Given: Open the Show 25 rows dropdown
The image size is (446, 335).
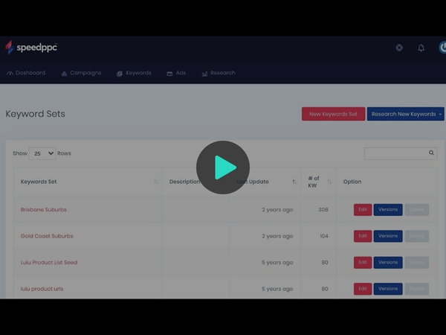Looking at the screenshot, I should 42,153.
